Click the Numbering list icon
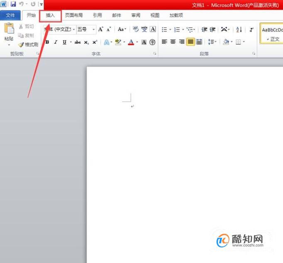The image size is (283, 263). pos(177,29)
